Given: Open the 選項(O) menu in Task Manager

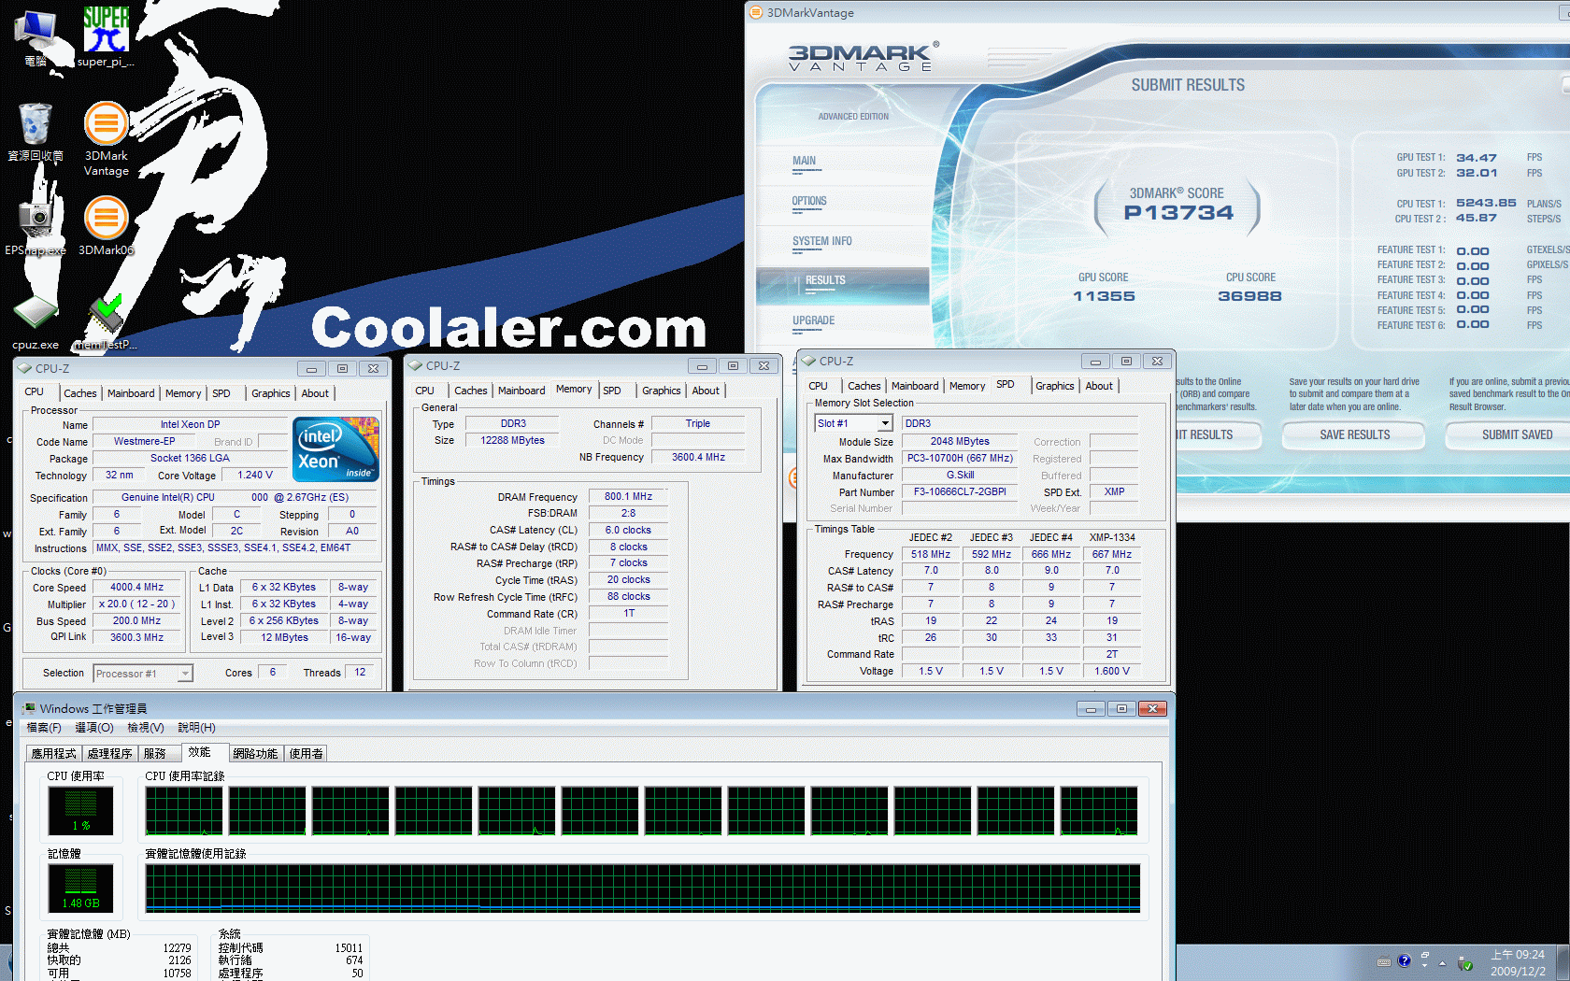Looking at the screenshot, I should pyautogui.click(x=94, y=728).
